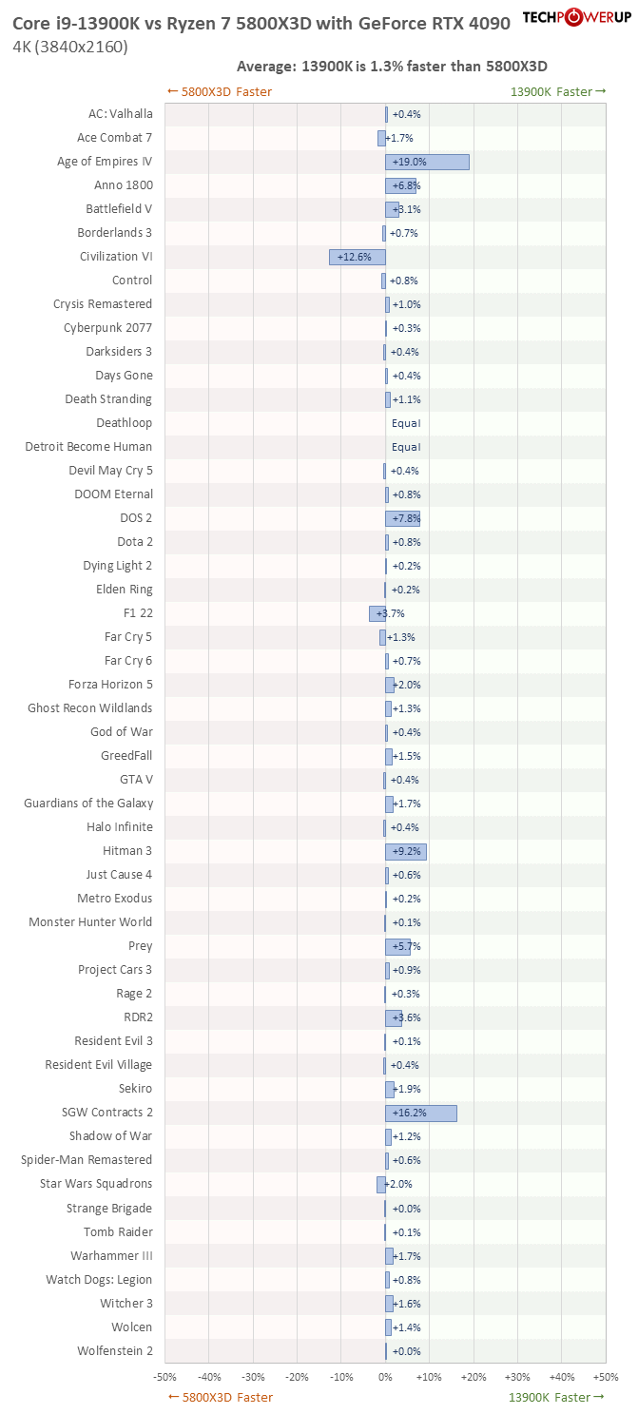Select the Anno 1800 bar
This screenshot has height=1414, width=638.
coord(400,185)
